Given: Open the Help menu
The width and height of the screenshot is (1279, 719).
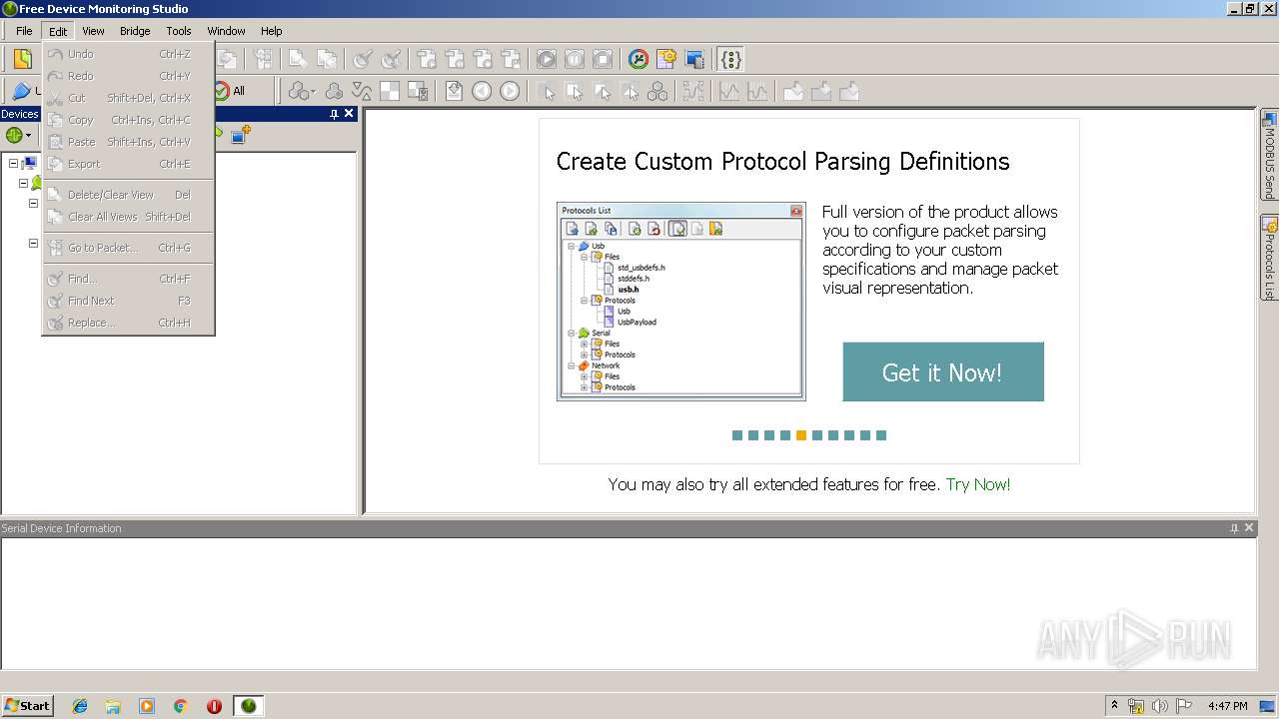Looking at the screenshot, I should point(271,31).
